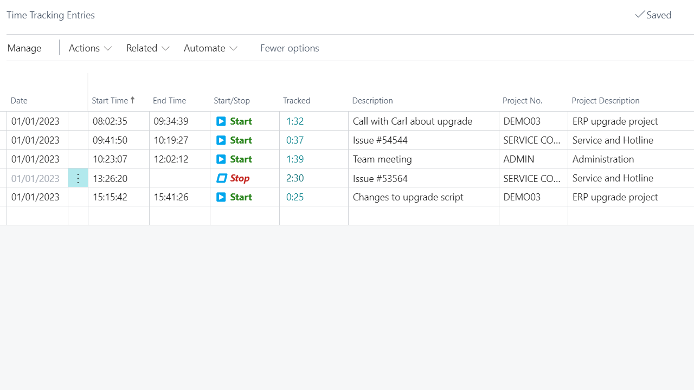
Task: Start timer for Changes to upgrade script
Action: coord(221,197)
